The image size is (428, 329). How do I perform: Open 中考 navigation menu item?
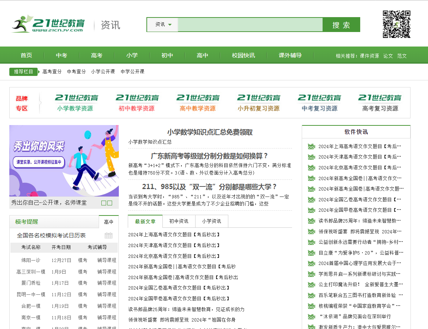click(61, 55)
